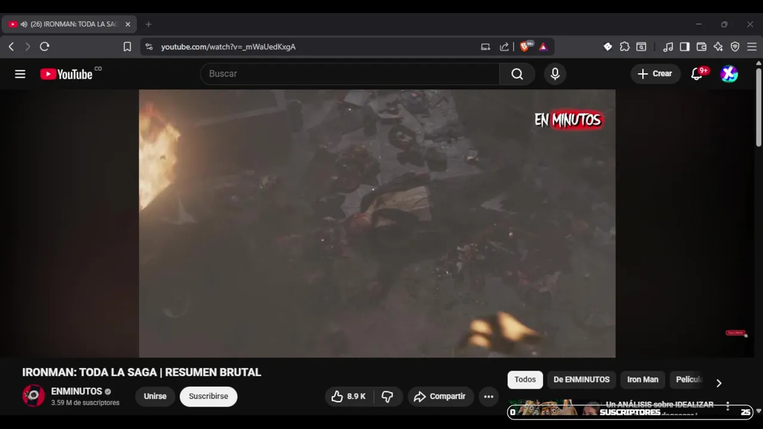Go back with browser back arrow

(11, 46)
